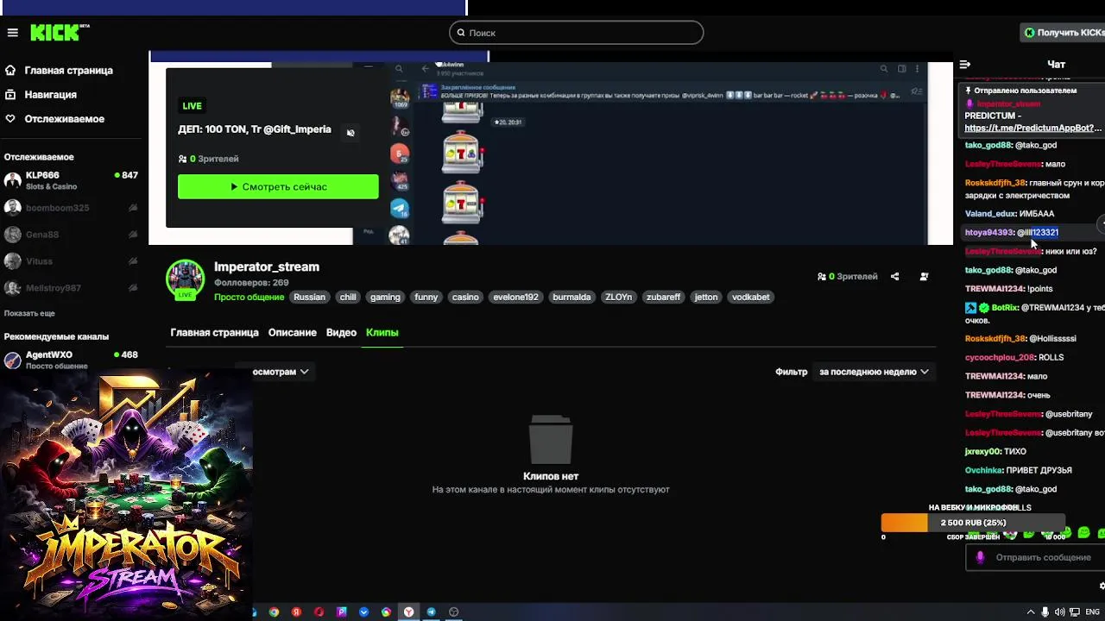Viewport: 1105px width, 621px height.
Task: Select the ZLOYn tag
Action: coord(619,297)
